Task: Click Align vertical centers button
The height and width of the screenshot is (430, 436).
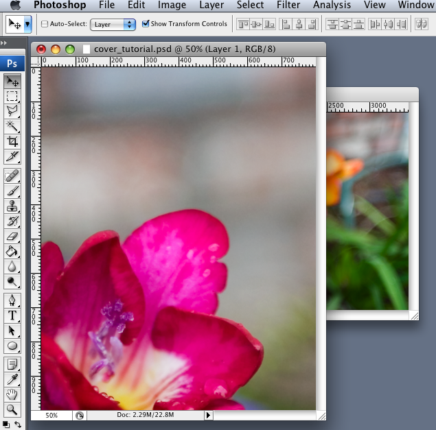Action: pos(256,25)
